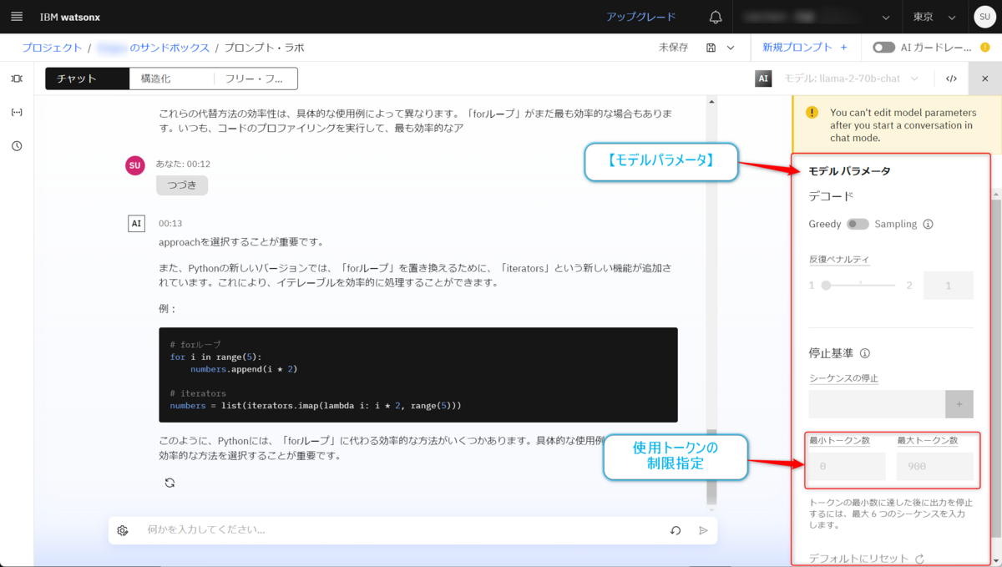Click the 未保存 status text
The height and width of the screenshot is (567, 1002).
(673, 48)
